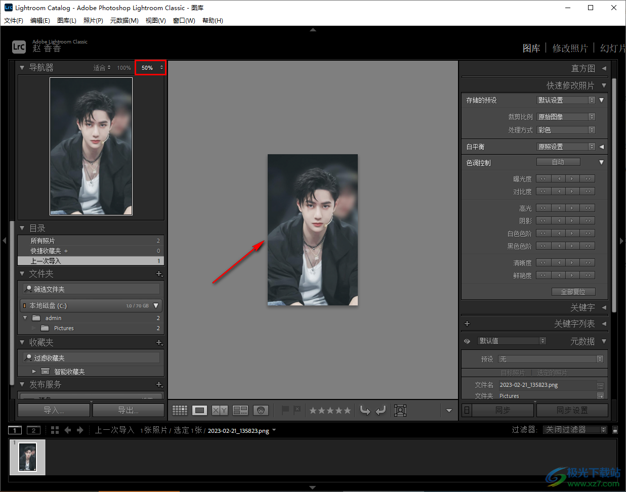The image size is (626, 492).
Task: Collapse the 目录 panel
Action: tap(22, 228)
